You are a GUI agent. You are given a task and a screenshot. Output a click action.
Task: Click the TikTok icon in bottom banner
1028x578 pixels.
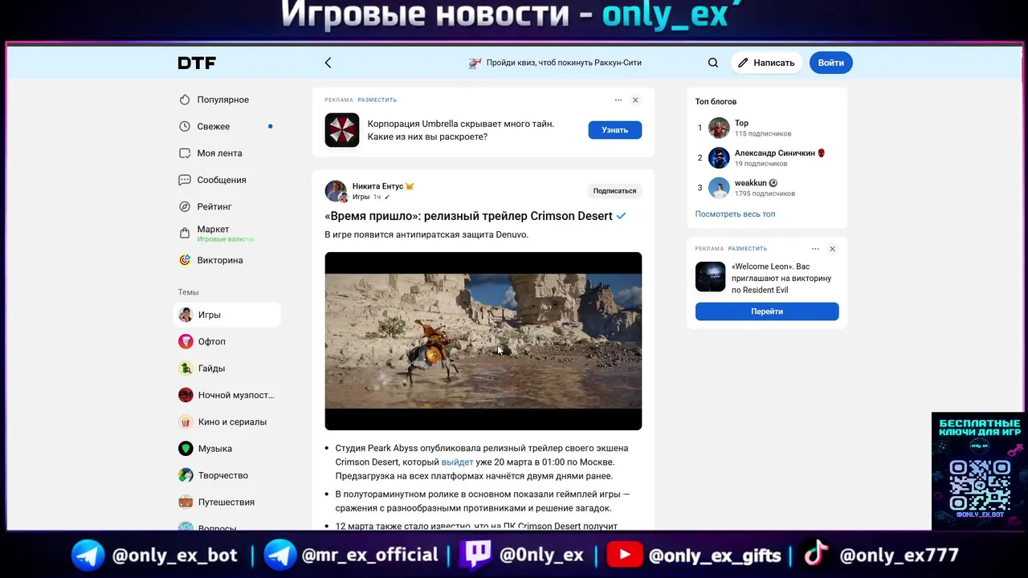816,555
